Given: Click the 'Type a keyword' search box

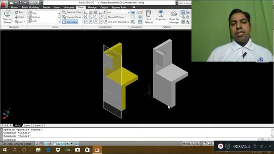Looking at the screenshot, I should (x=185, y=3).
